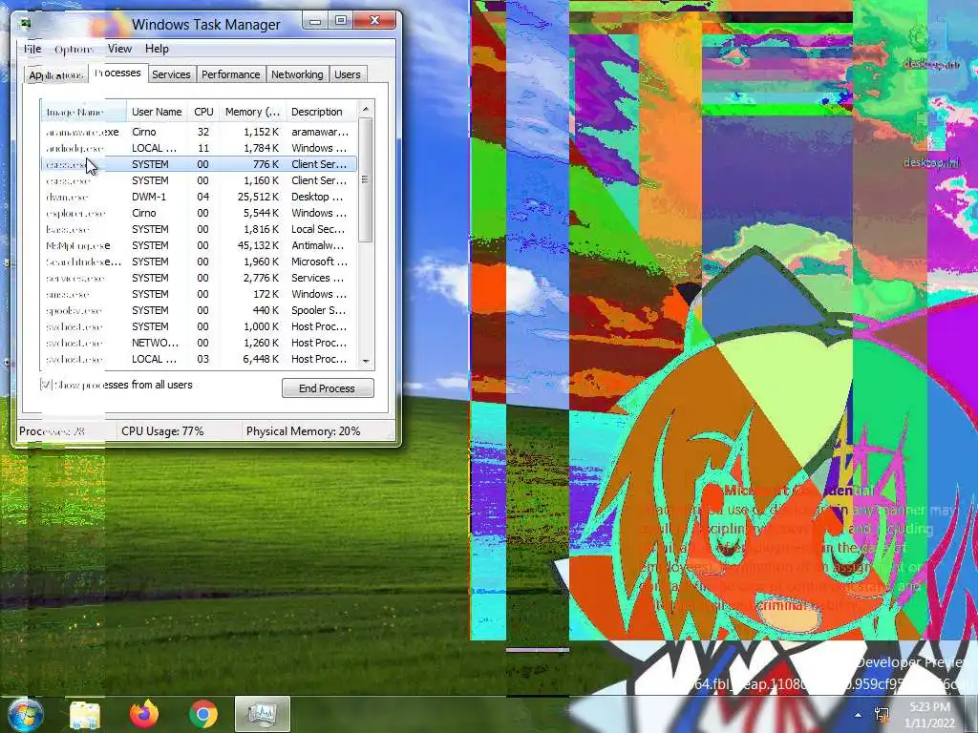Select the MsMpEng.exe process row

(200, 245)
